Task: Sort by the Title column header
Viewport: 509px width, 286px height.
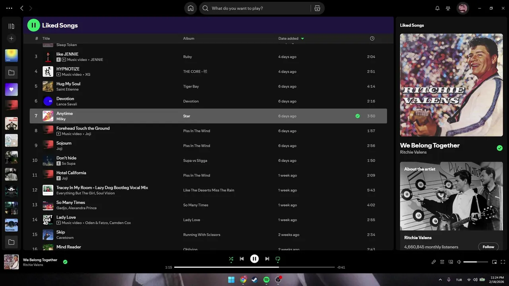Action: coord(46,39)
